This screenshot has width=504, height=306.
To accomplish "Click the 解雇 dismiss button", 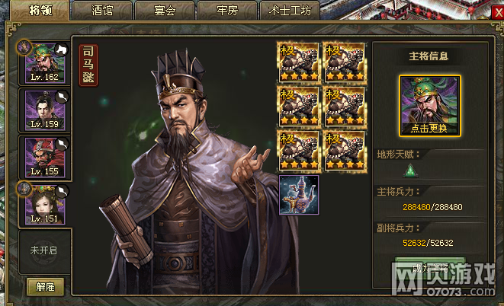I will pyautogui.click(x=45, y=286).
